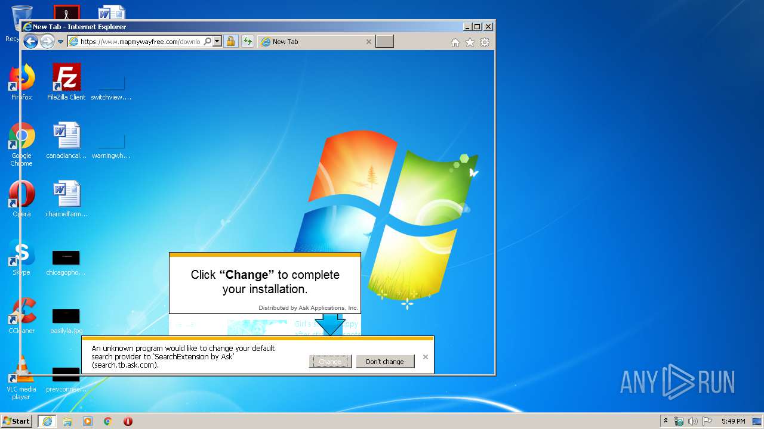Select chicagopho desktop image file

click(x=66, y=263)
